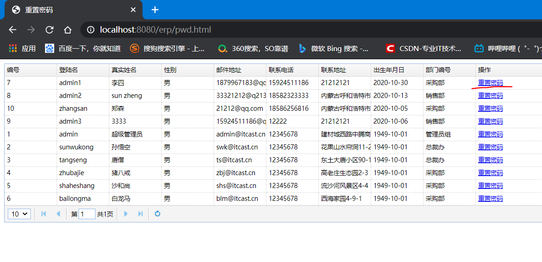Viewport: 542px width, 262px height.
Task: Close the 重置密码 browser tab
Action: 133,10
